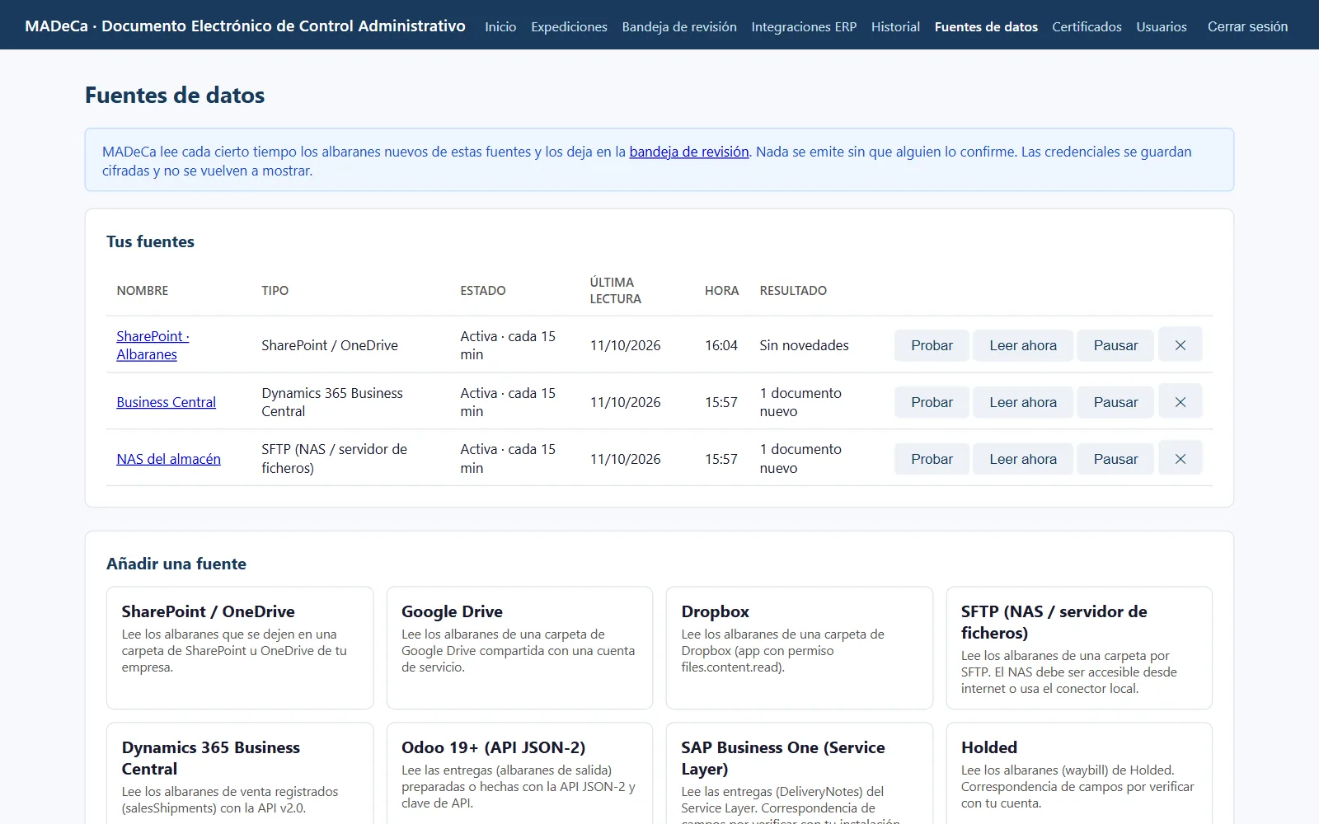Screen dimensions: 1319x824
Task: Remove the Business Central source via X icon
Action: [1180, 402]
